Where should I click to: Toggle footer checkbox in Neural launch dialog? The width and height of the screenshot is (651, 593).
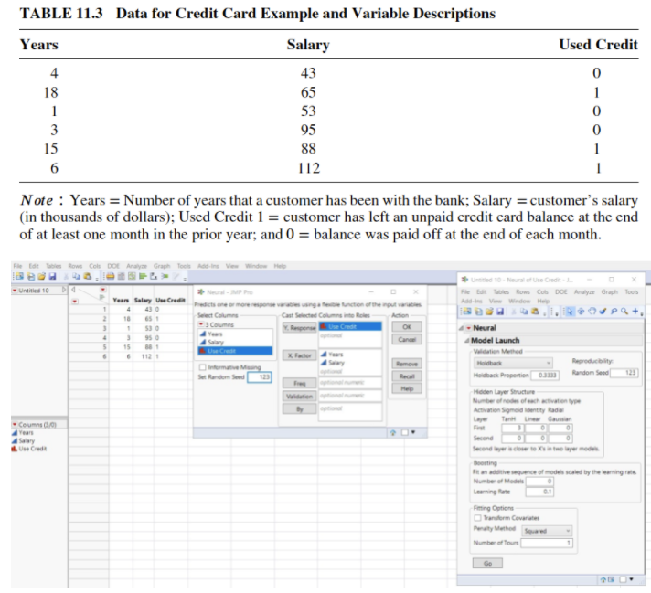(405, 432)
